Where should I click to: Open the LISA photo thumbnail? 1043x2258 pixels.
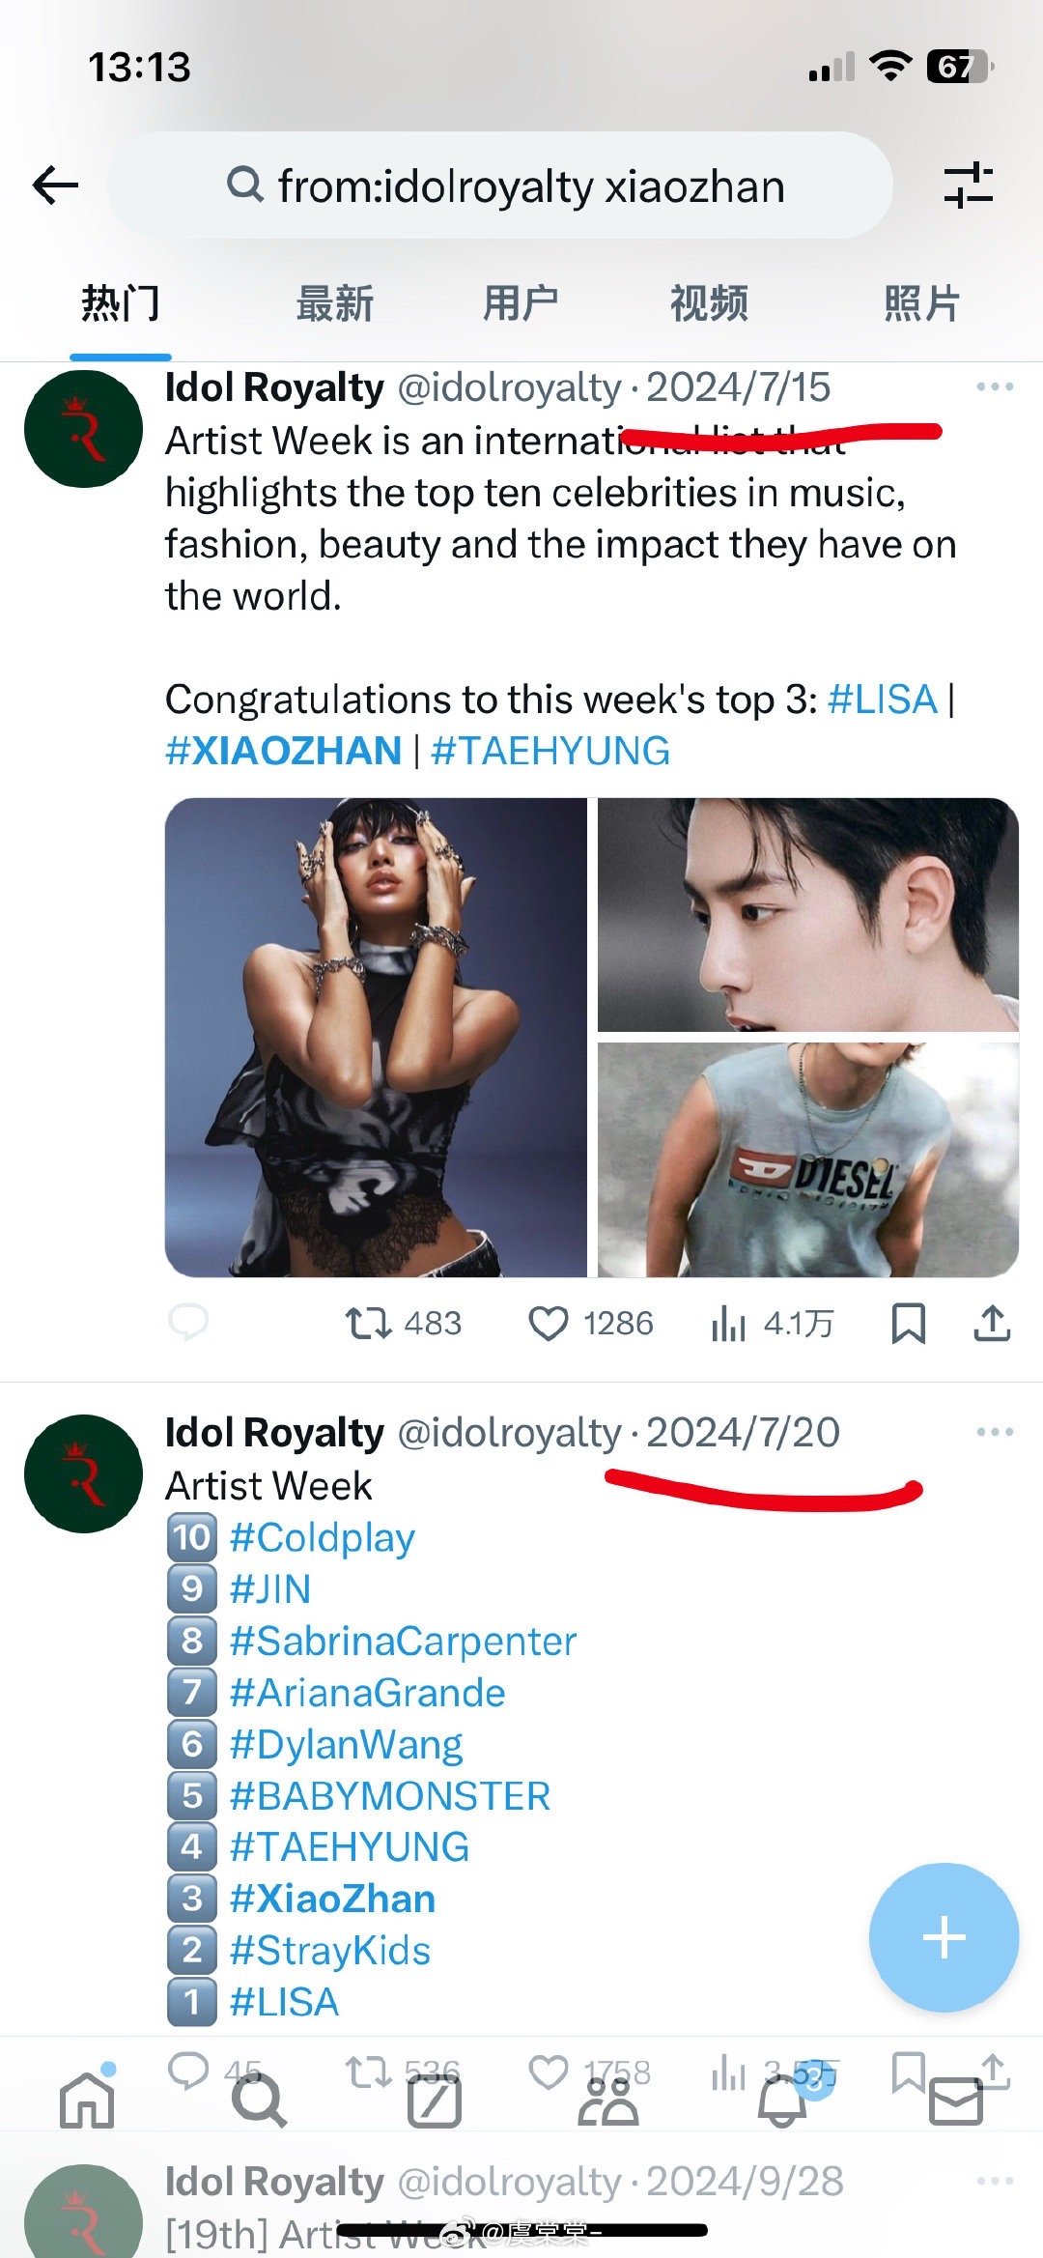point(376,1037)
